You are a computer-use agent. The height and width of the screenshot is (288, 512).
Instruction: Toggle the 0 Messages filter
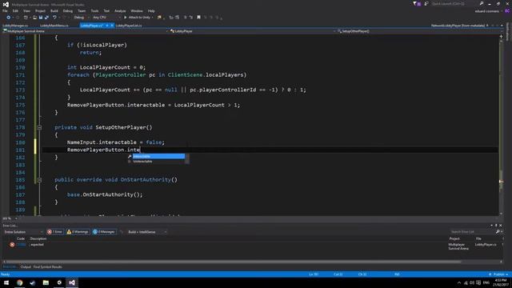tap(104, 232)
